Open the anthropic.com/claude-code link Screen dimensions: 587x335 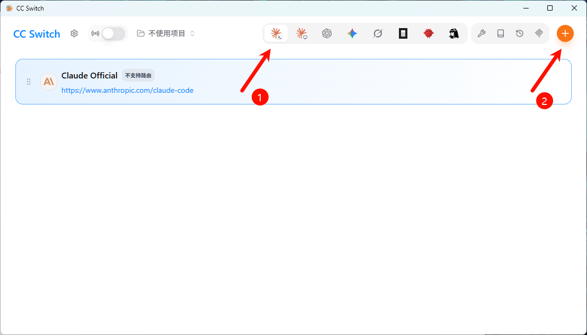pos(127,90)
